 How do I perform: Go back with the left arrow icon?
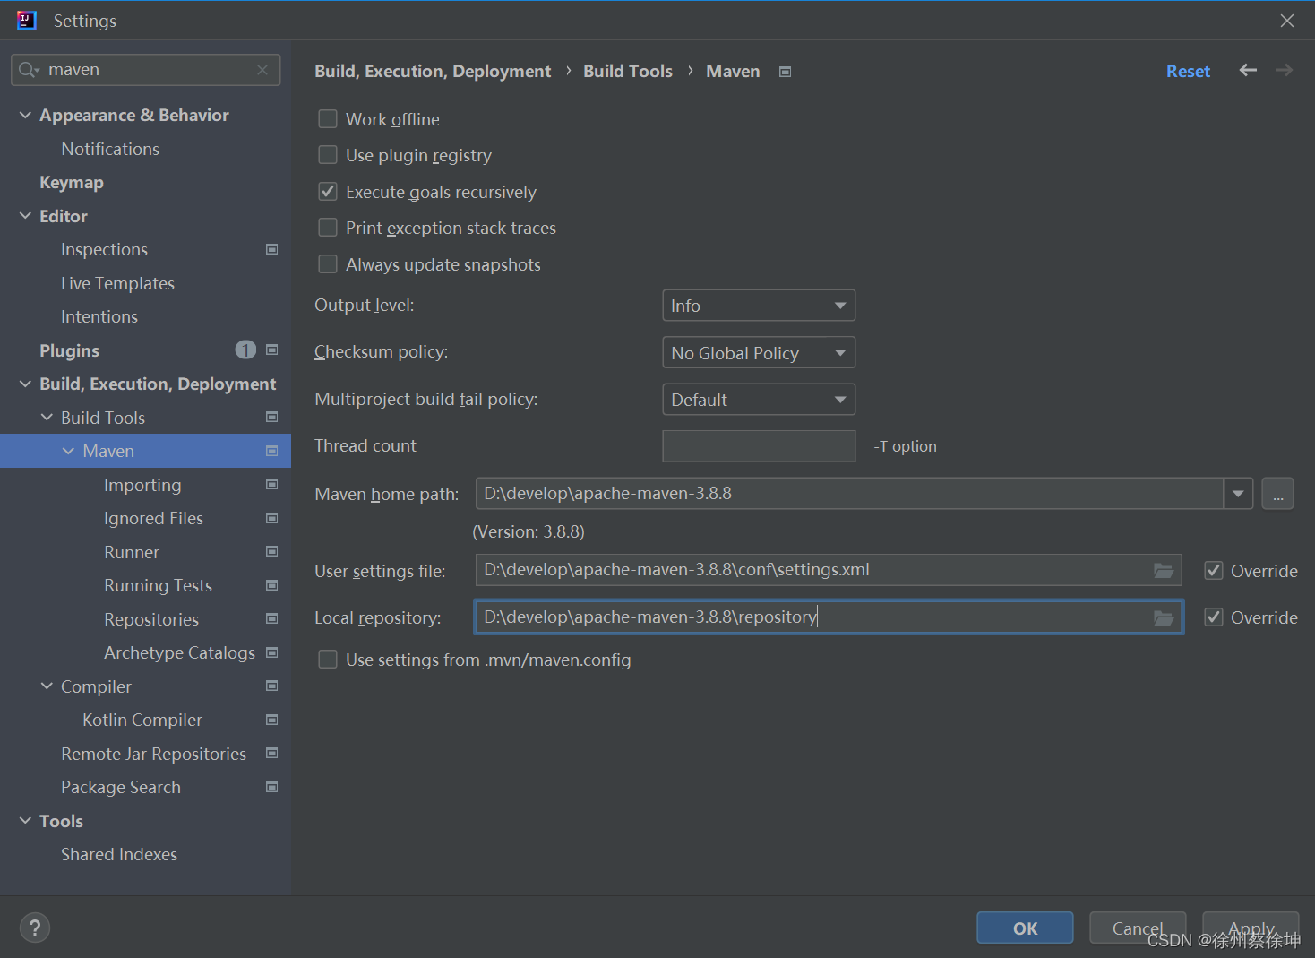click(1248, 70)
